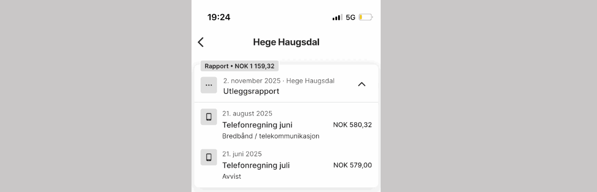597x192 pixels.
Task: Click the NOK 579,00 amount
Action: pos(352,165)
